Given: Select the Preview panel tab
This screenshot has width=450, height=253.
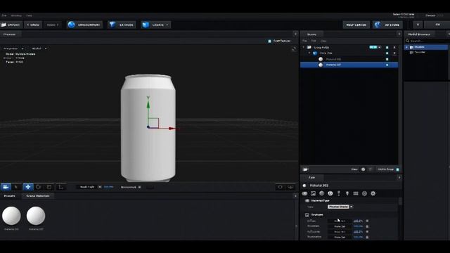Looking at the screenshot, I should 10,34.
